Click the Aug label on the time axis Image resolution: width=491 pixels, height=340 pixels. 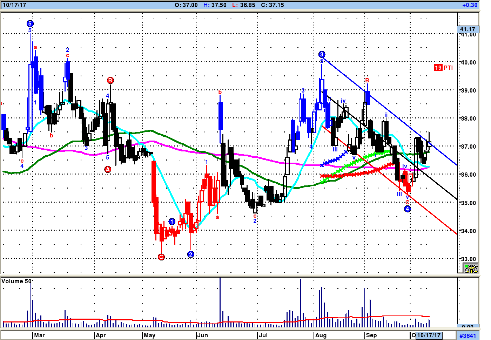click(321, 335)
